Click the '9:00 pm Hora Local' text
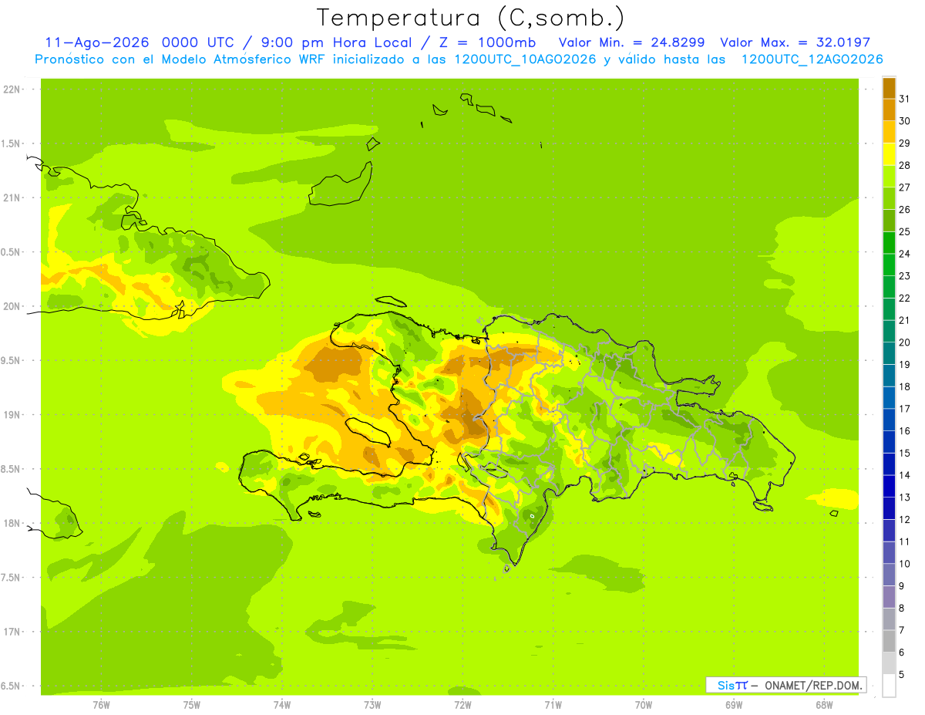The width and height of the screenshot is (925, 715). point(333,42)
